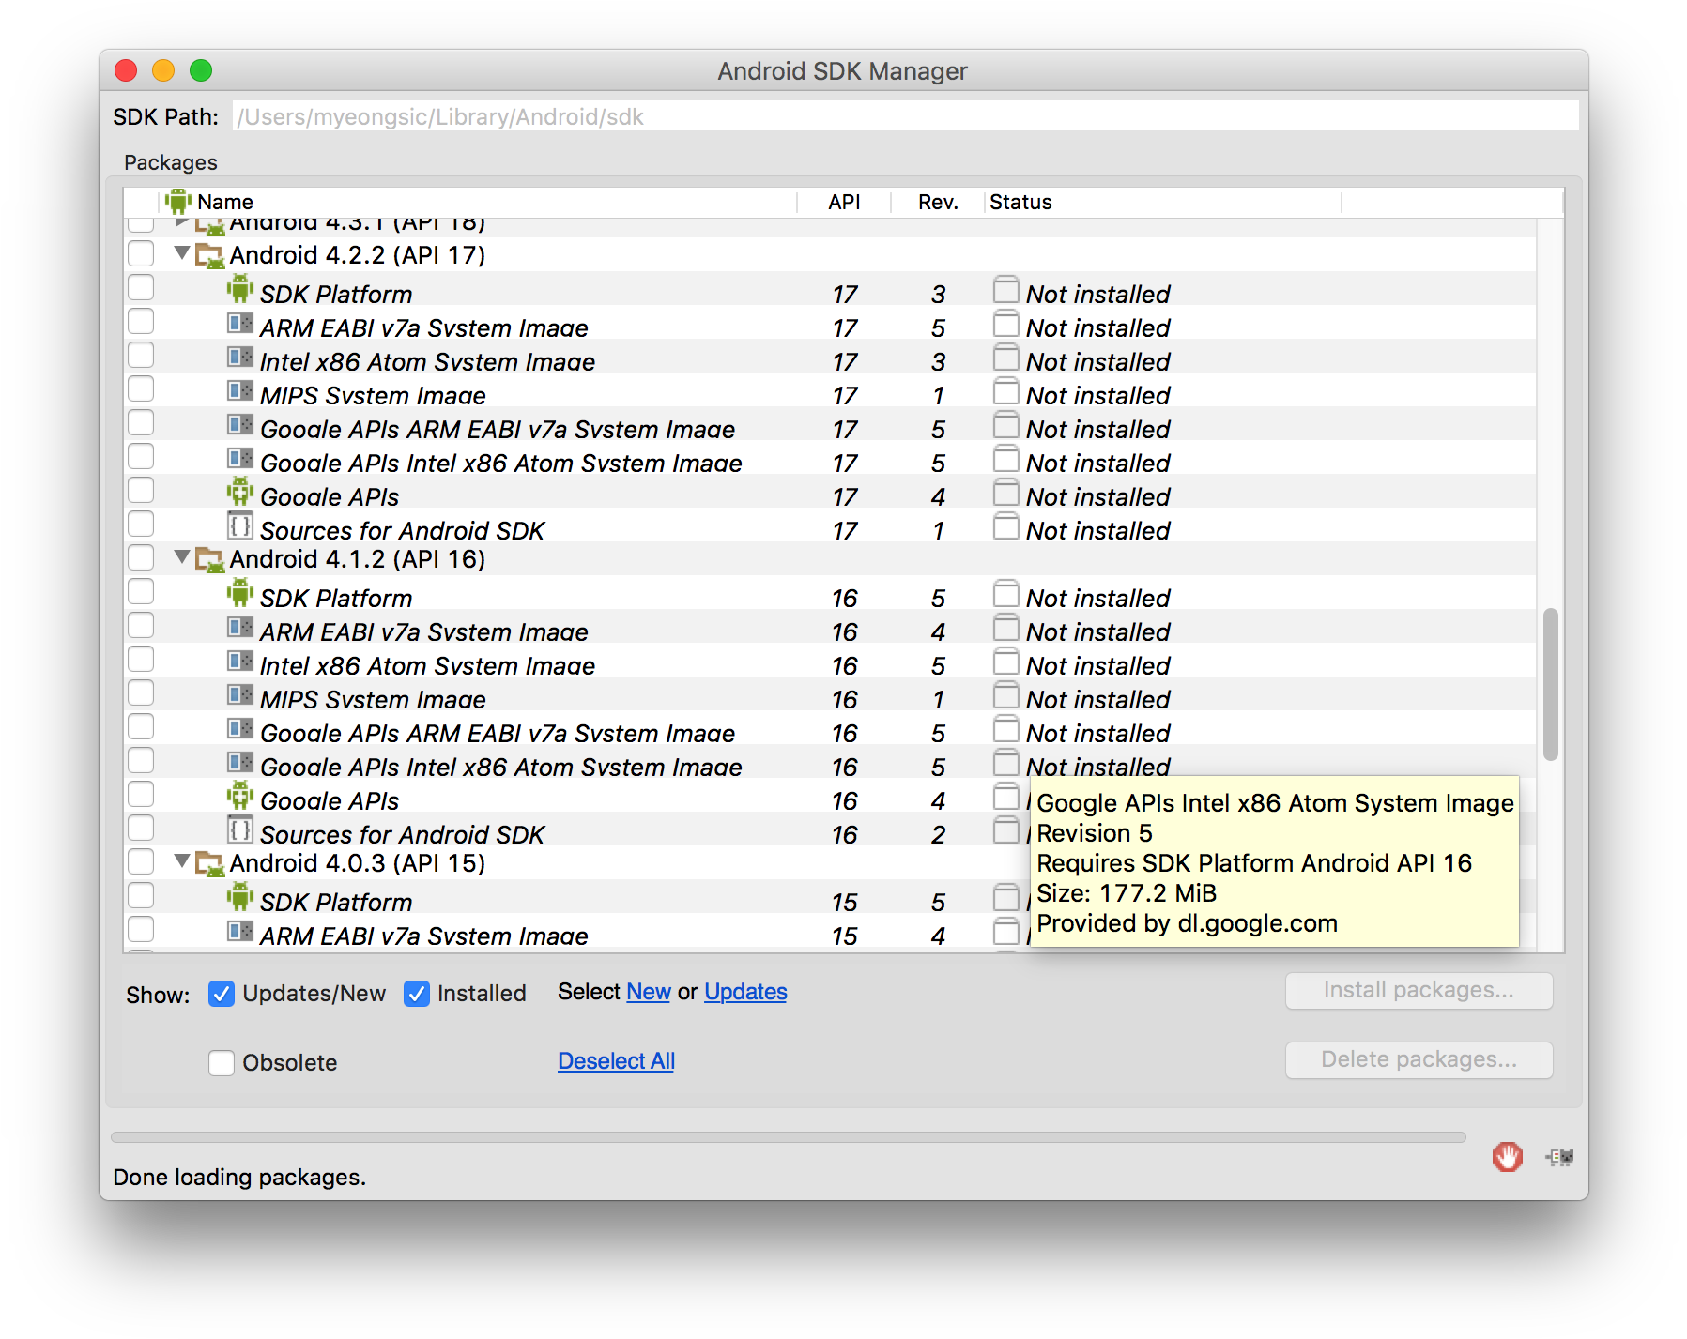Screen dimensions: 1687x1339
Task: Click the Deselect All link
Action: click(615, 1060)
